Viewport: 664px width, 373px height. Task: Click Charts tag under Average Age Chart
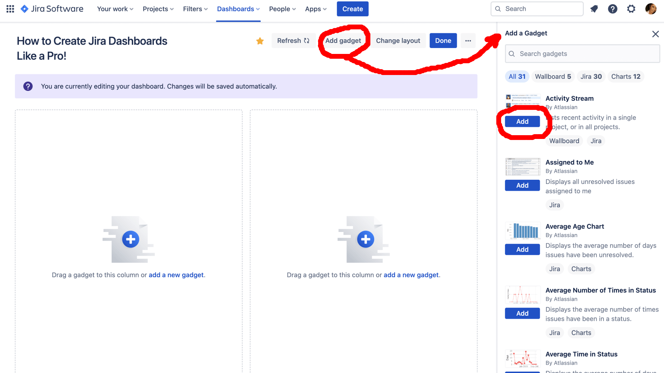tap(581, 269)
